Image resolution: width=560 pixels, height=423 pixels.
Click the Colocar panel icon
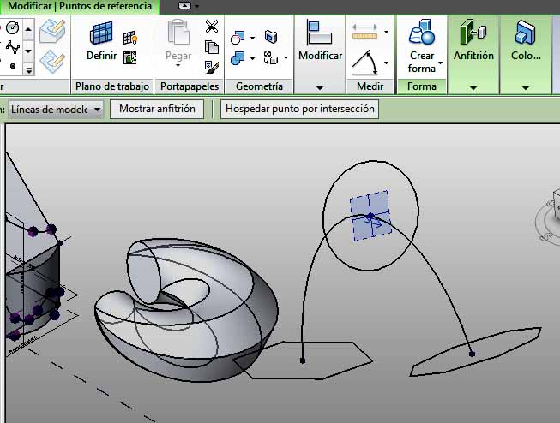[525, 34]
